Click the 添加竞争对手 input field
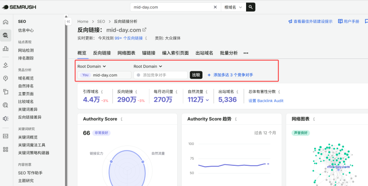This screenshot has width=368, height=186. pyautogui.click(x=161, y=75)
